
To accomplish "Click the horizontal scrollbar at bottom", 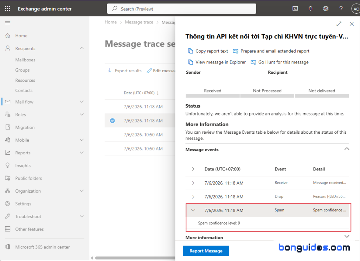I will pos(135,258).
